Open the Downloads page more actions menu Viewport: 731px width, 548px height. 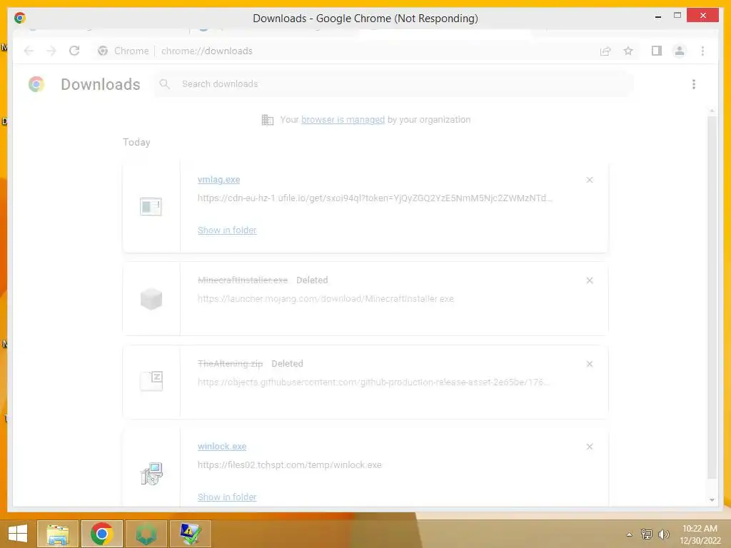coord(694,84)
